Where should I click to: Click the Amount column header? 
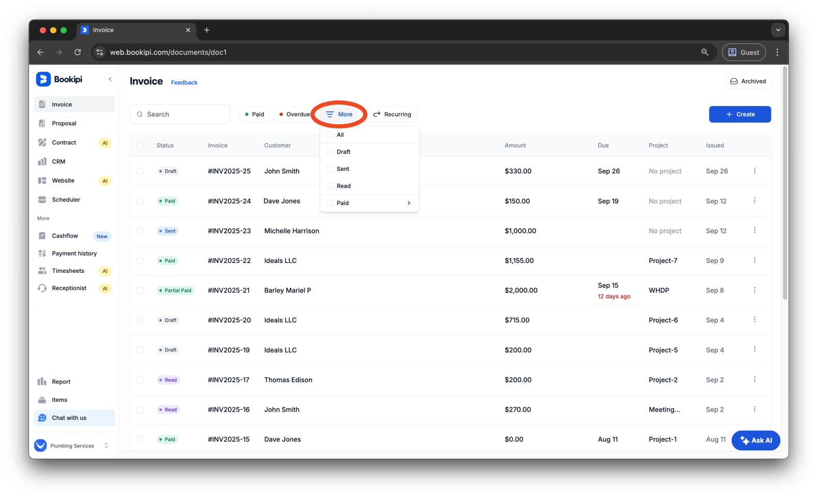(515, 145)
